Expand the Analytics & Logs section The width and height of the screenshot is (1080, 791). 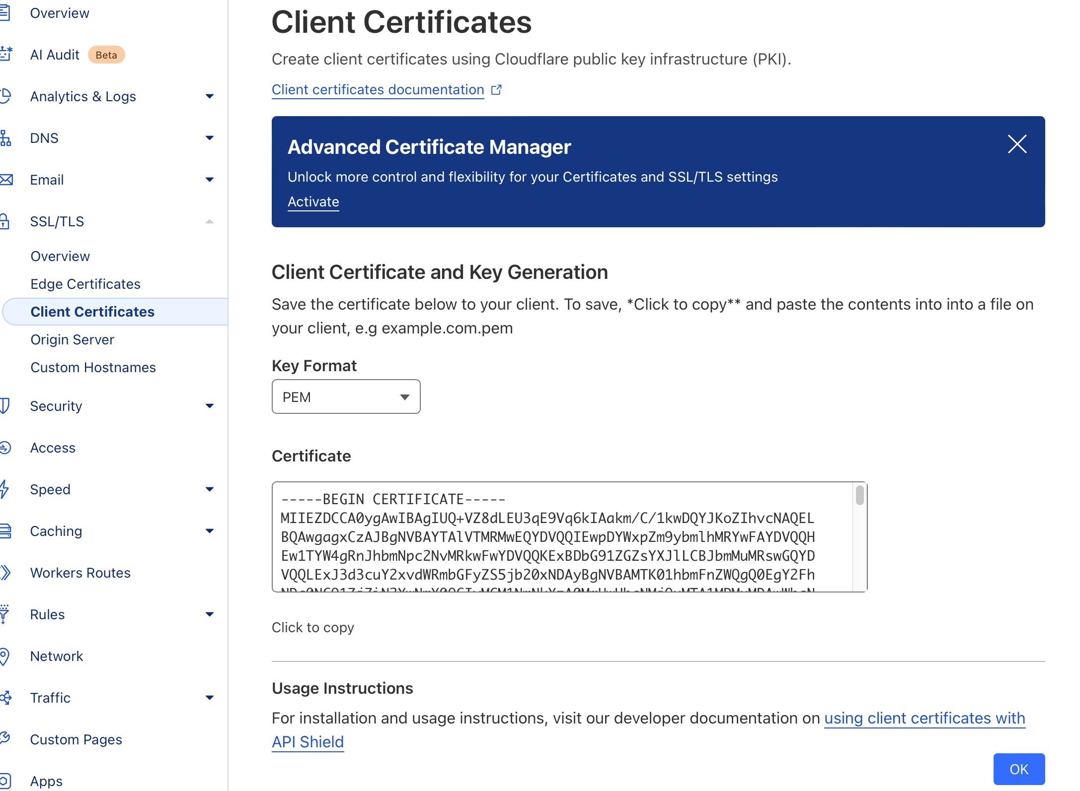coord(210,96)
